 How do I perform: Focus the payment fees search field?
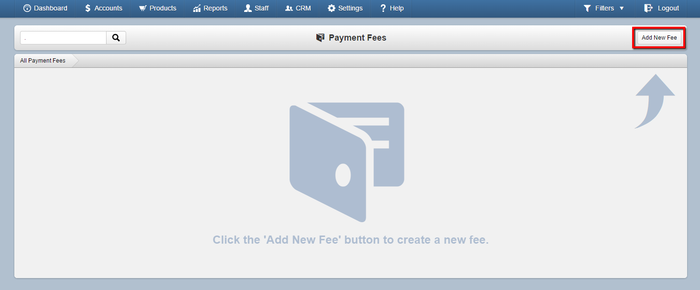pyautogui.click(x=63, y=38)
